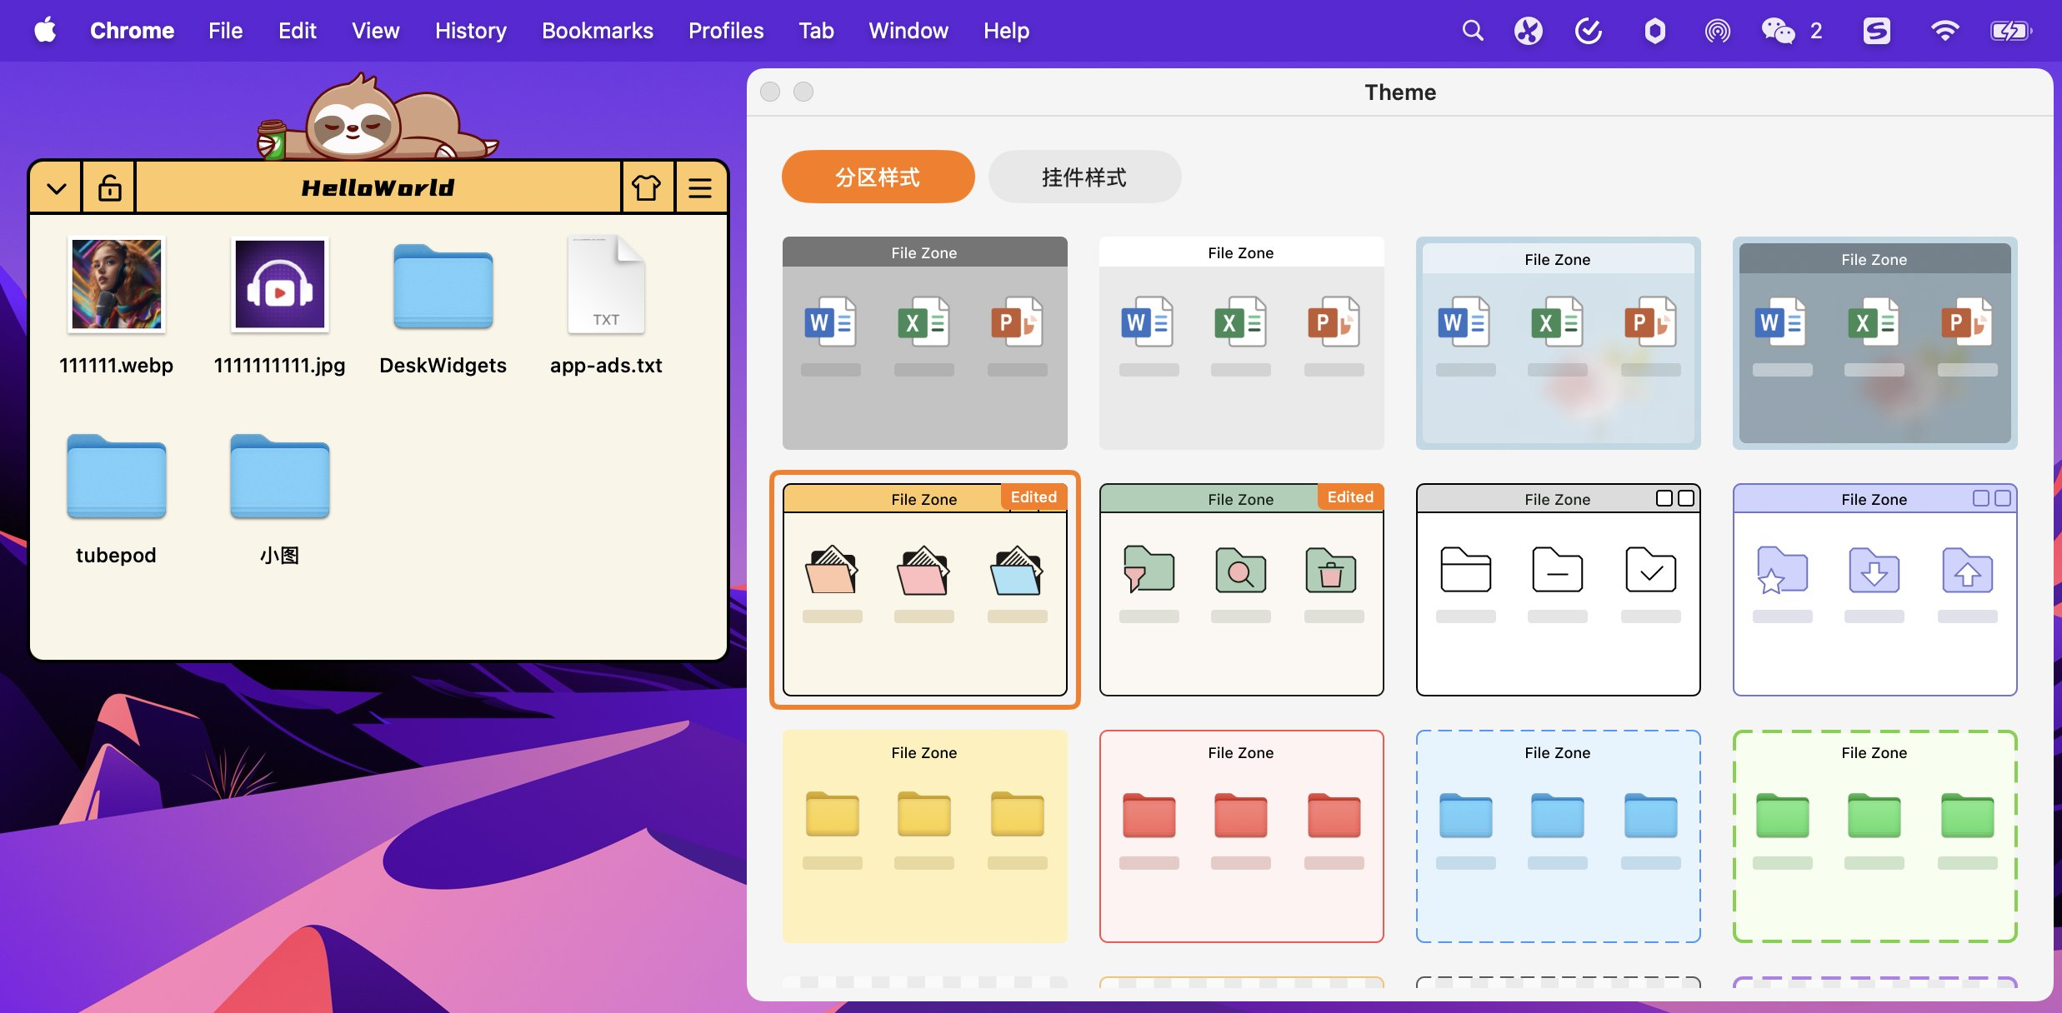Open the Bookmarks menu

click(x=597, y=31)
